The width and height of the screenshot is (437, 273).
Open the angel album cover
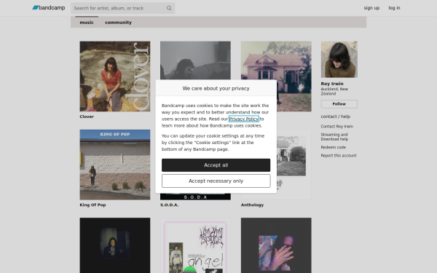[195, 245]
